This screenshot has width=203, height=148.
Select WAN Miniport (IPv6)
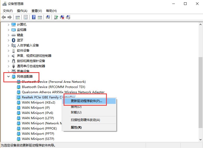coord(38,113)
